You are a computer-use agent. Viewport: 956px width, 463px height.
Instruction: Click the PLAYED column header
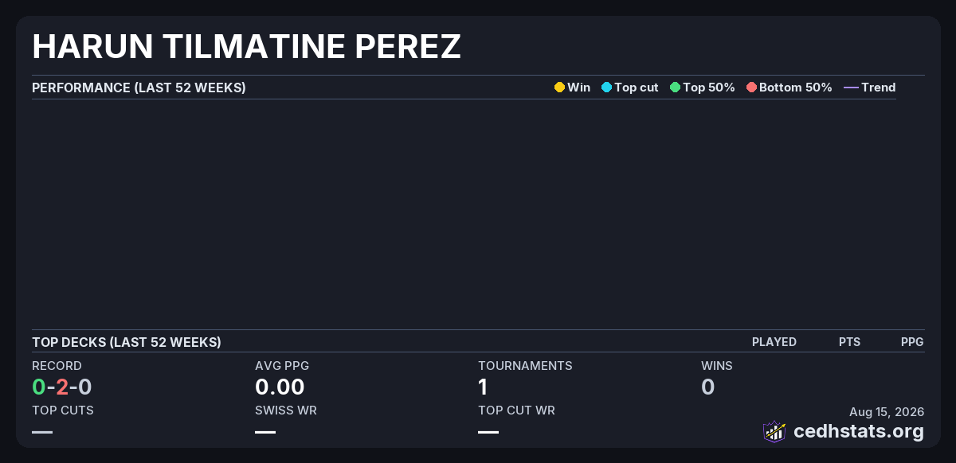[774, 342]
